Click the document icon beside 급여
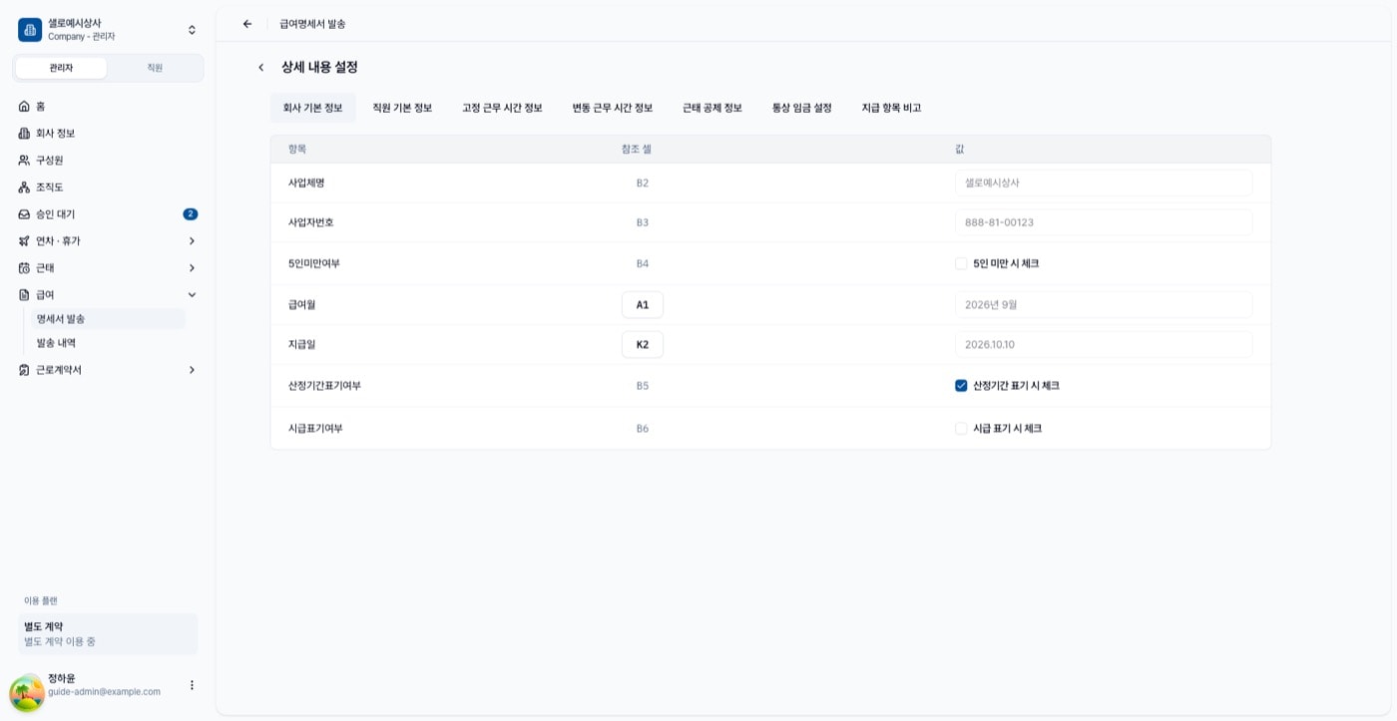Screen dimensions: 1397x721 (x=24, y=294)
